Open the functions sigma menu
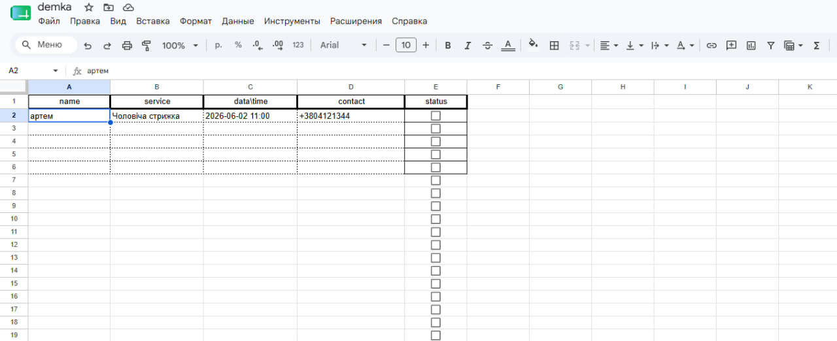This screenshot has width=837, height=341. (816, 46)
